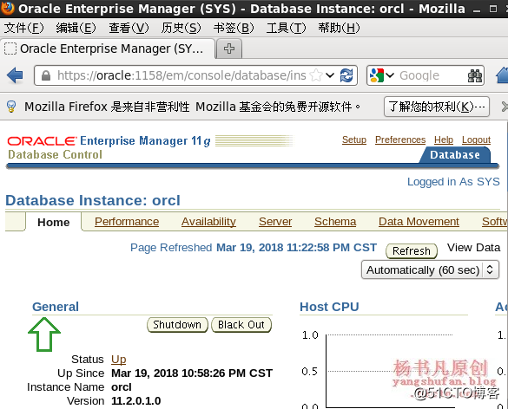Image resolution: width=508 pixels, height=409 pixels.
Task: Switch to the Server tab
Action: click(x=275, y=222)
